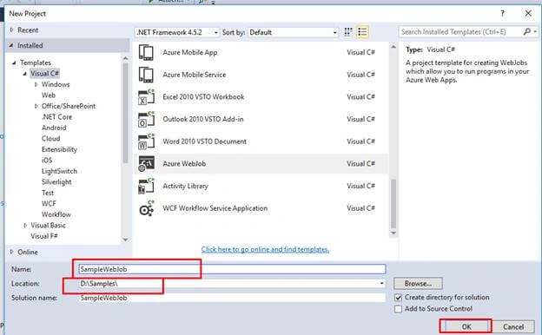Viewport: 542px width, 335px height.
Task: Select the Test category
Action: pos(48,193)
